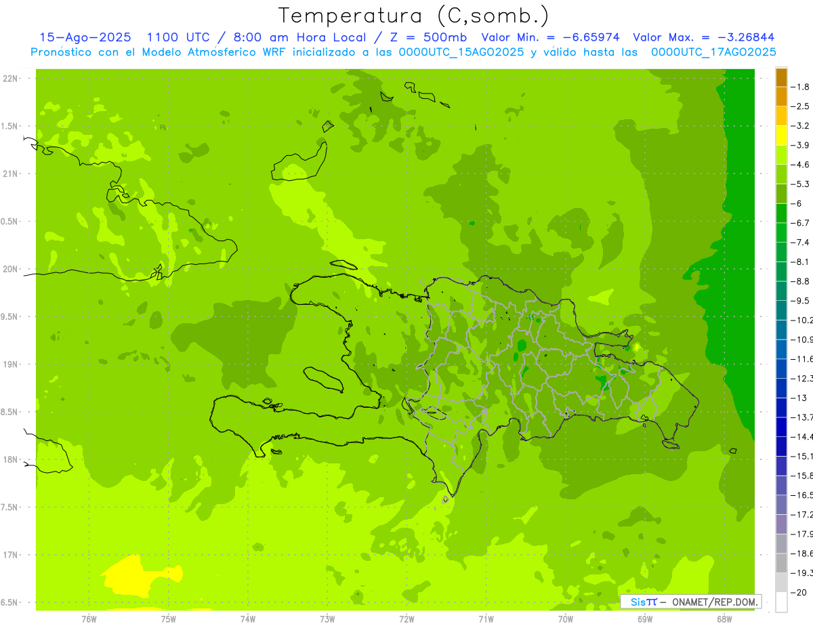Click the -15.8 colorbar value label
813x628 pixels.
[x=802, y=476]
